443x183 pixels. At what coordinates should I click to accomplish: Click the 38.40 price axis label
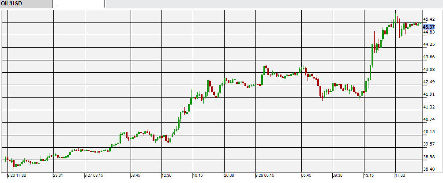tap(429, 169)
